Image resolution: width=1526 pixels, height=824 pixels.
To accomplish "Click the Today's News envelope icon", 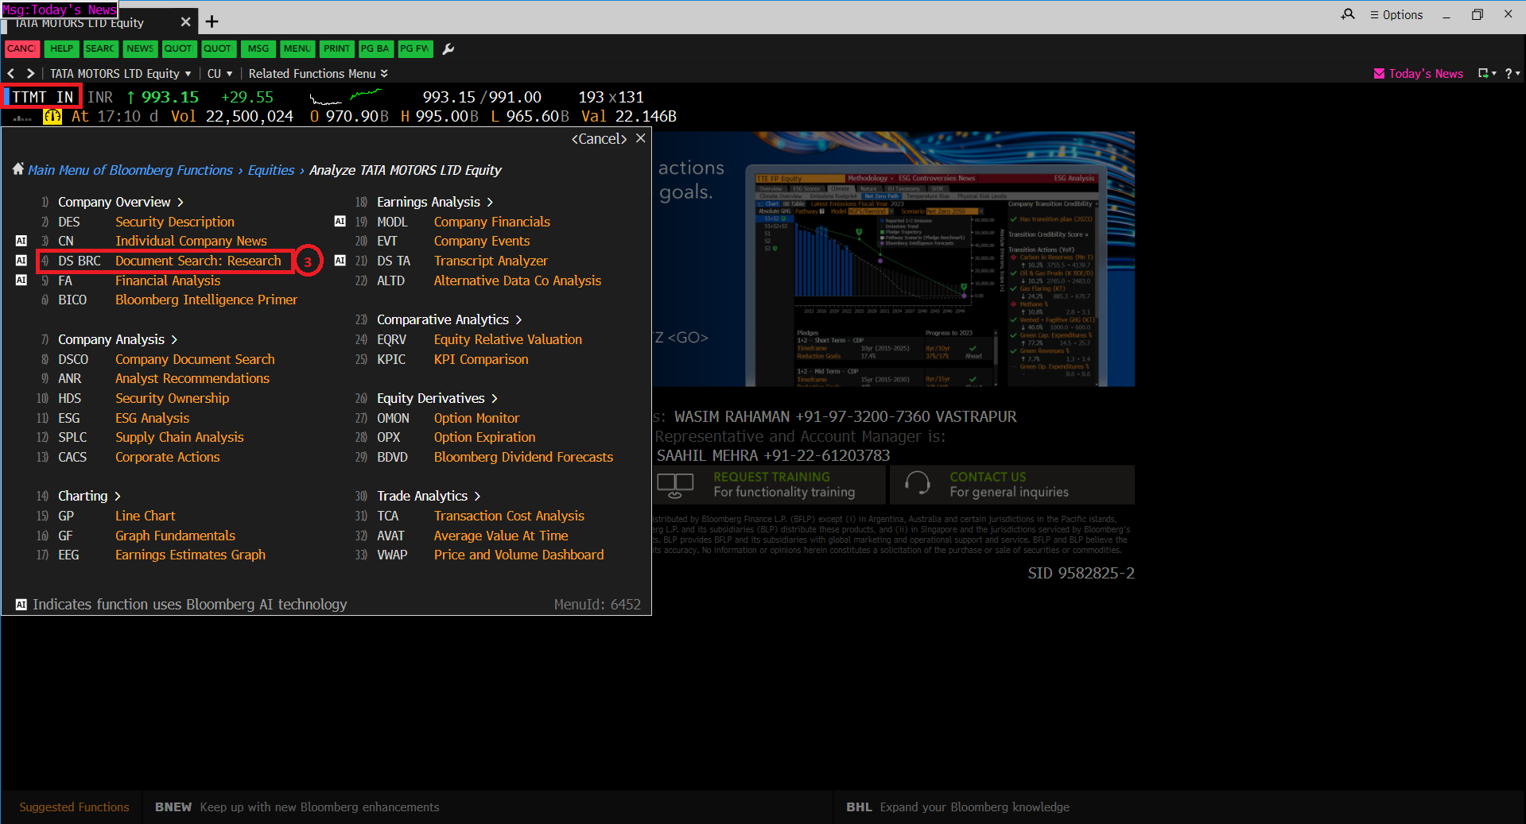I will coord(1379,73).
